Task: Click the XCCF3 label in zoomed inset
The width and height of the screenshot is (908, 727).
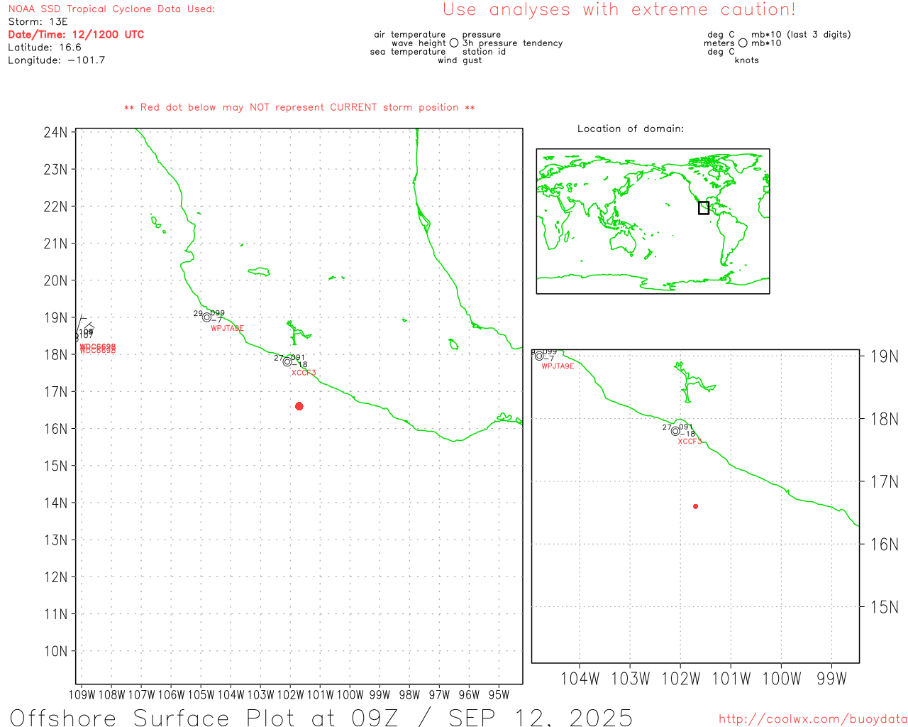Action: pos(690,442)
